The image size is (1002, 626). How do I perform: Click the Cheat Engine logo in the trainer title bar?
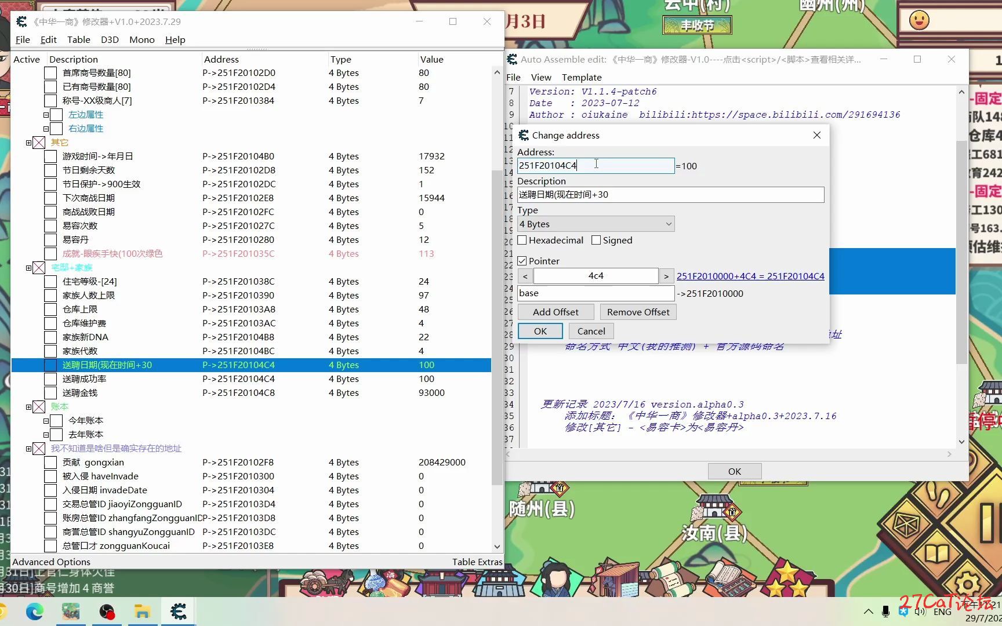[x=21, y=21]
